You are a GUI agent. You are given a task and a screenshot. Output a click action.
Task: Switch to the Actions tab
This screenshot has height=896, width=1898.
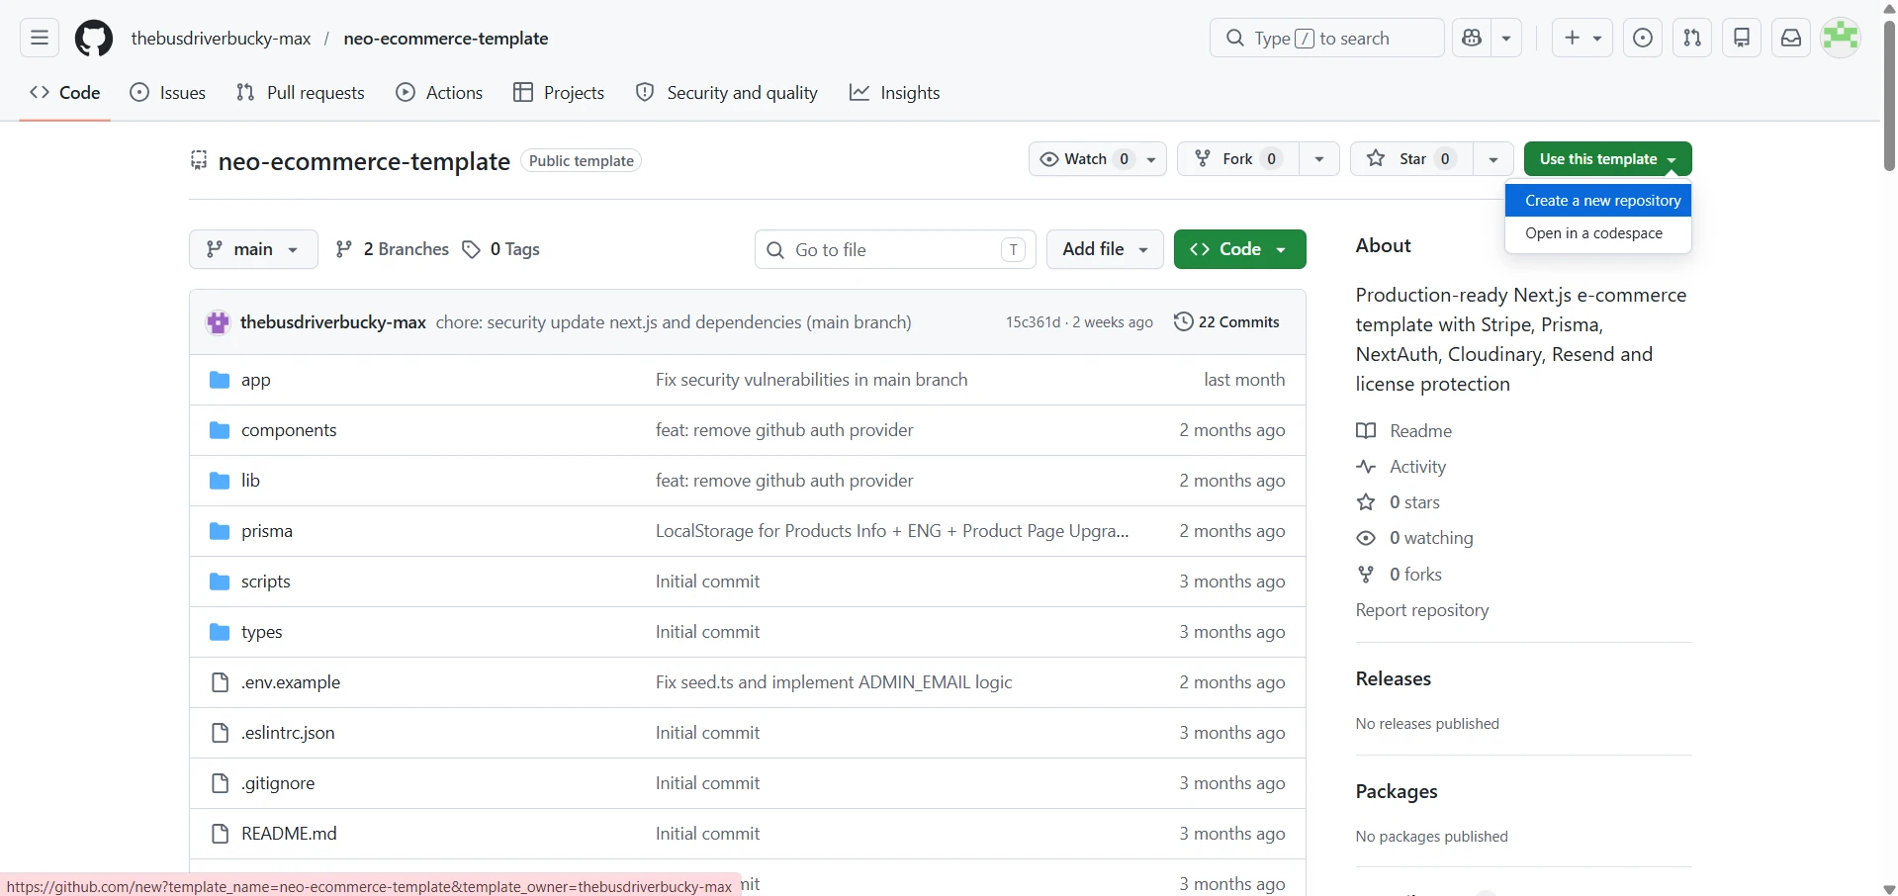click(x=439, y=93)
